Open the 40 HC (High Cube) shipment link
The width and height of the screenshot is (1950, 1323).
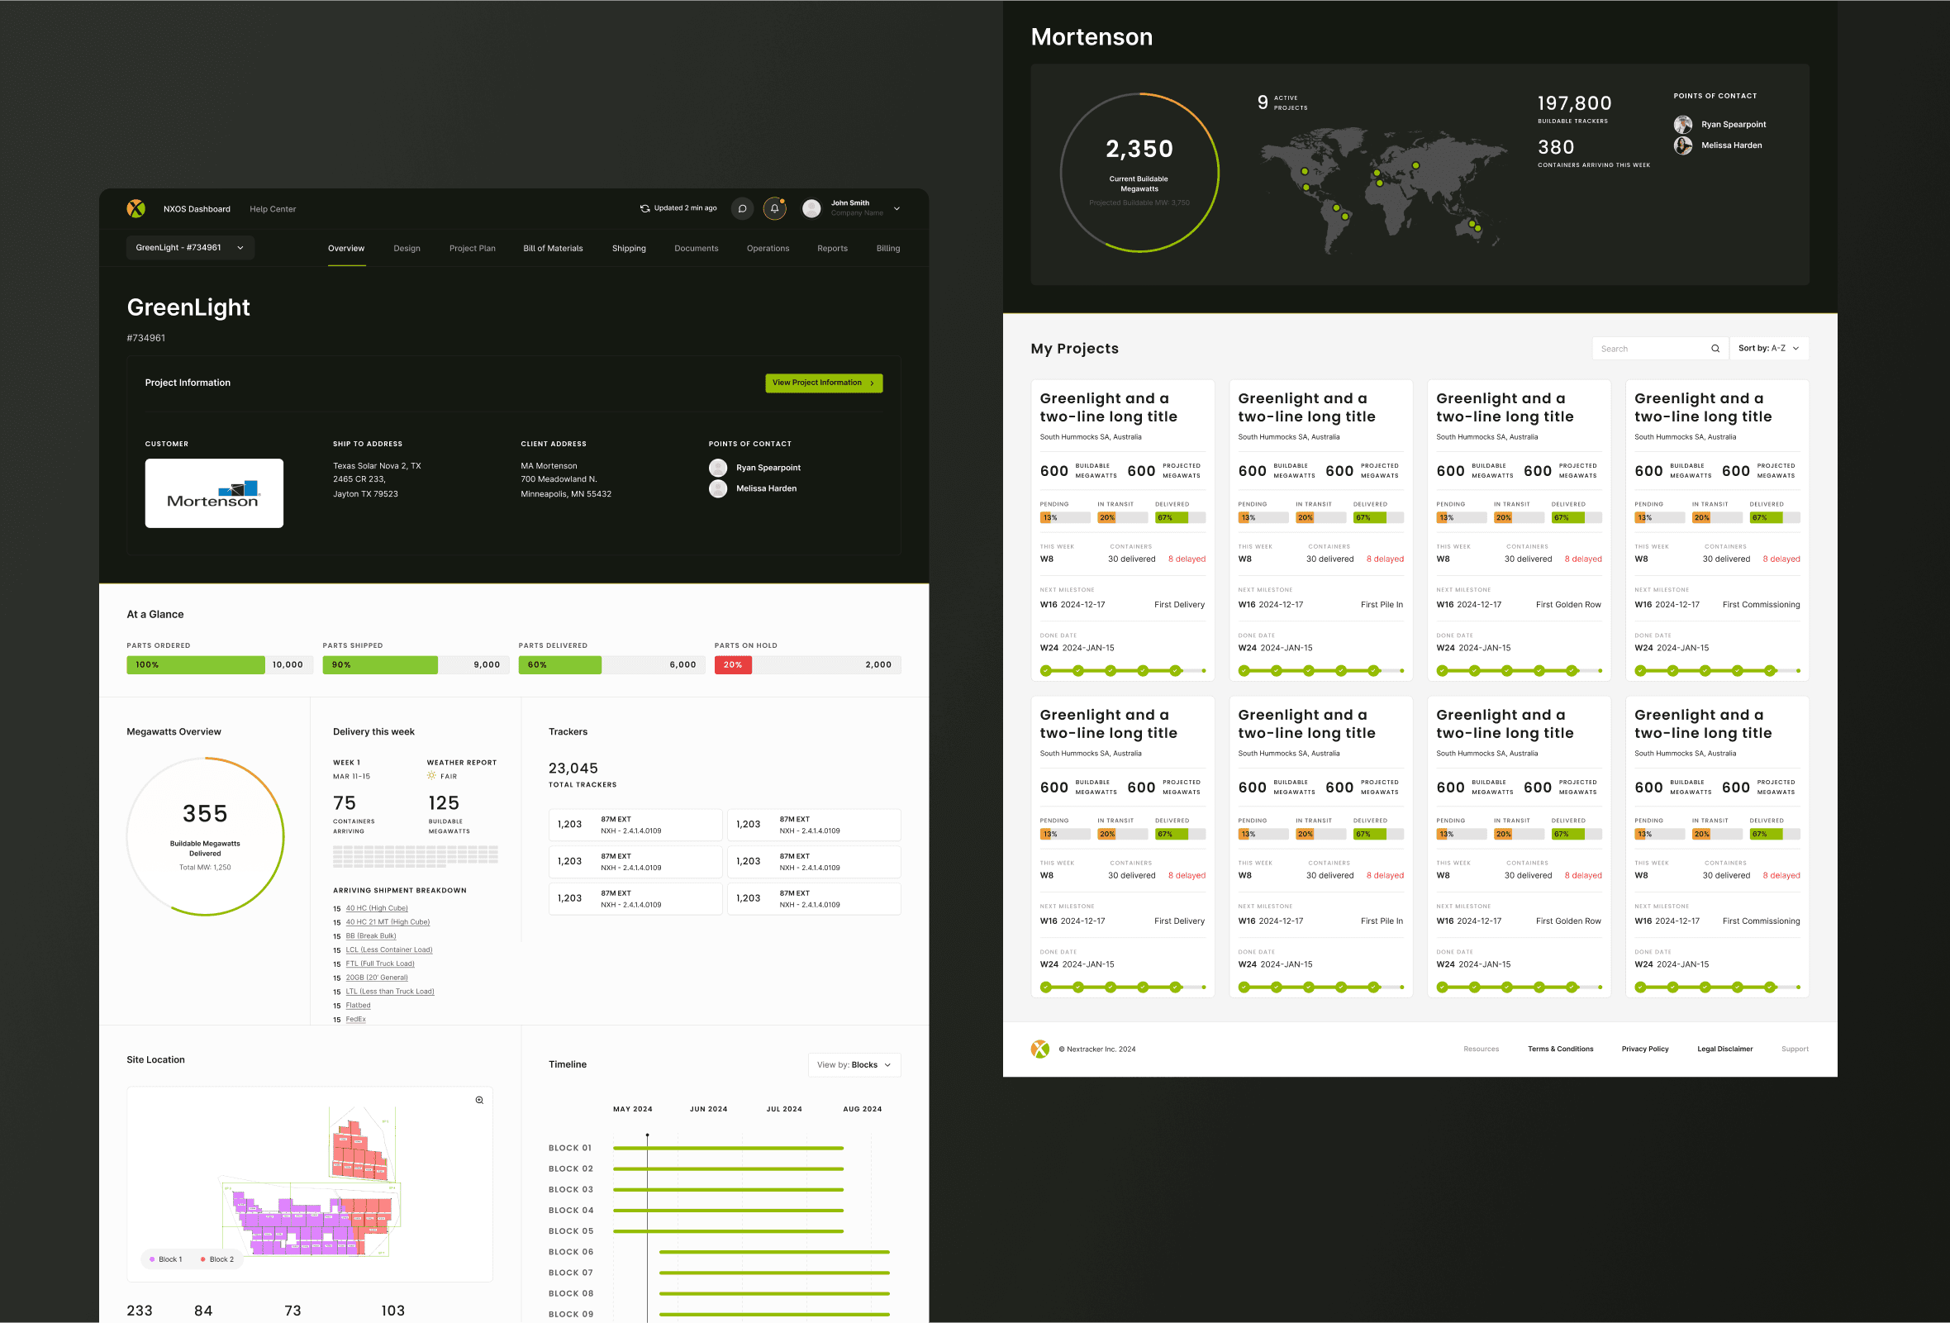[x=376, y=907]
